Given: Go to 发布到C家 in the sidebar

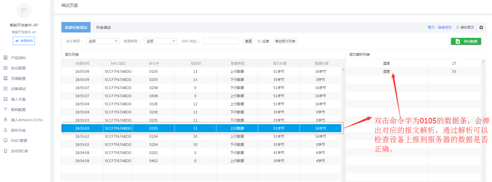Looking at the screenshot, I should (x=19, y=151).
